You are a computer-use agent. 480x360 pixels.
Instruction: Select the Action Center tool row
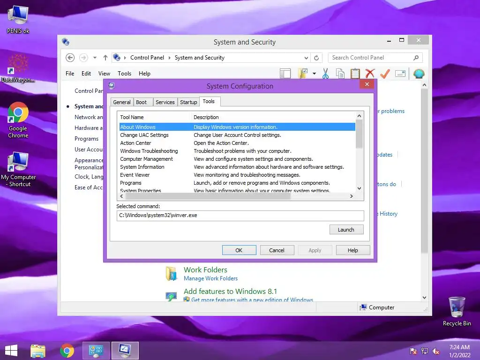237,142
